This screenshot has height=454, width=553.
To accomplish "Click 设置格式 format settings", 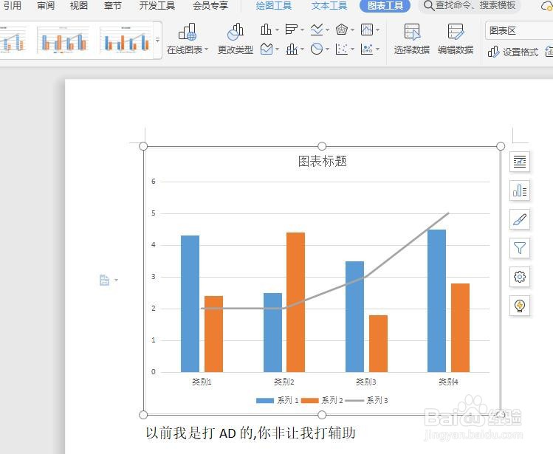I will pyautogui.click(x=513, y=52).
